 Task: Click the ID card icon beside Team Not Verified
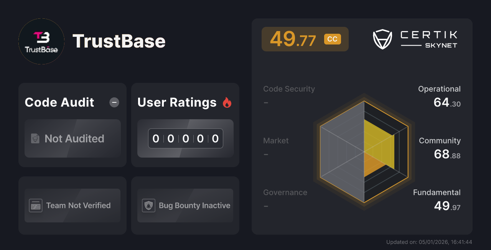click(35, 206)
